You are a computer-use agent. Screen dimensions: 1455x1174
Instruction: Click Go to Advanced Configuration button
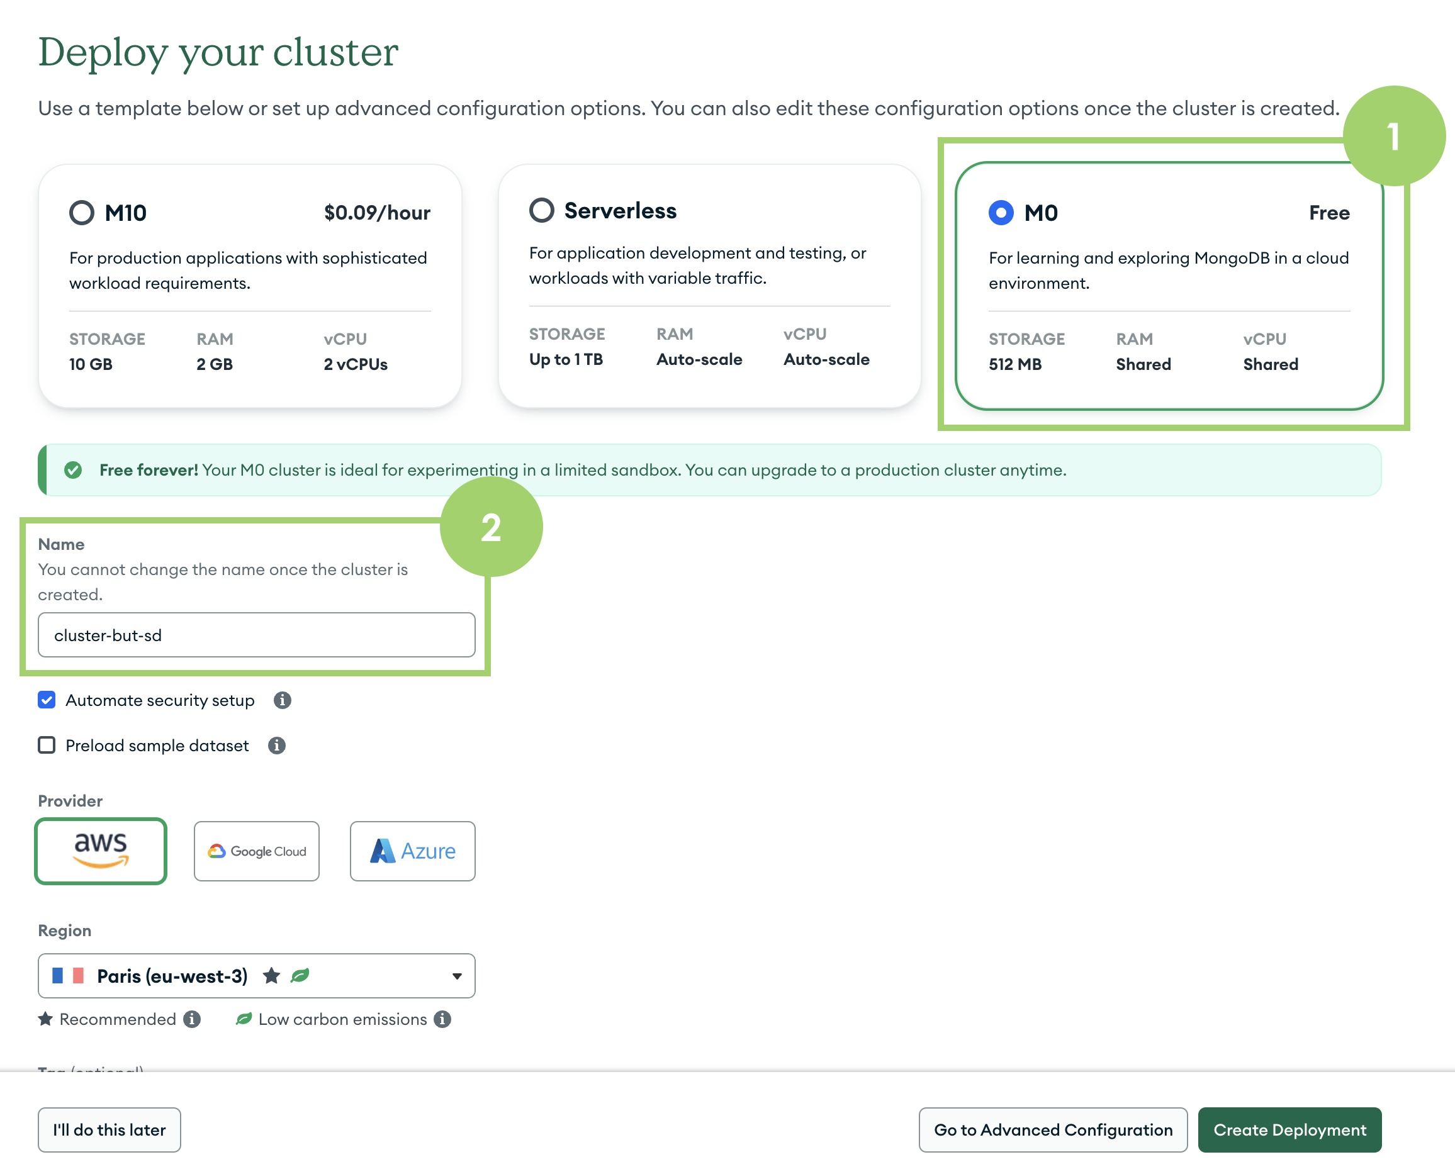click(1053, 1129)
